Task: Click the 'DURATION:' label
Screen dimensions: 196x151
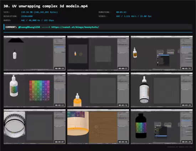Action: coord(104,12)
